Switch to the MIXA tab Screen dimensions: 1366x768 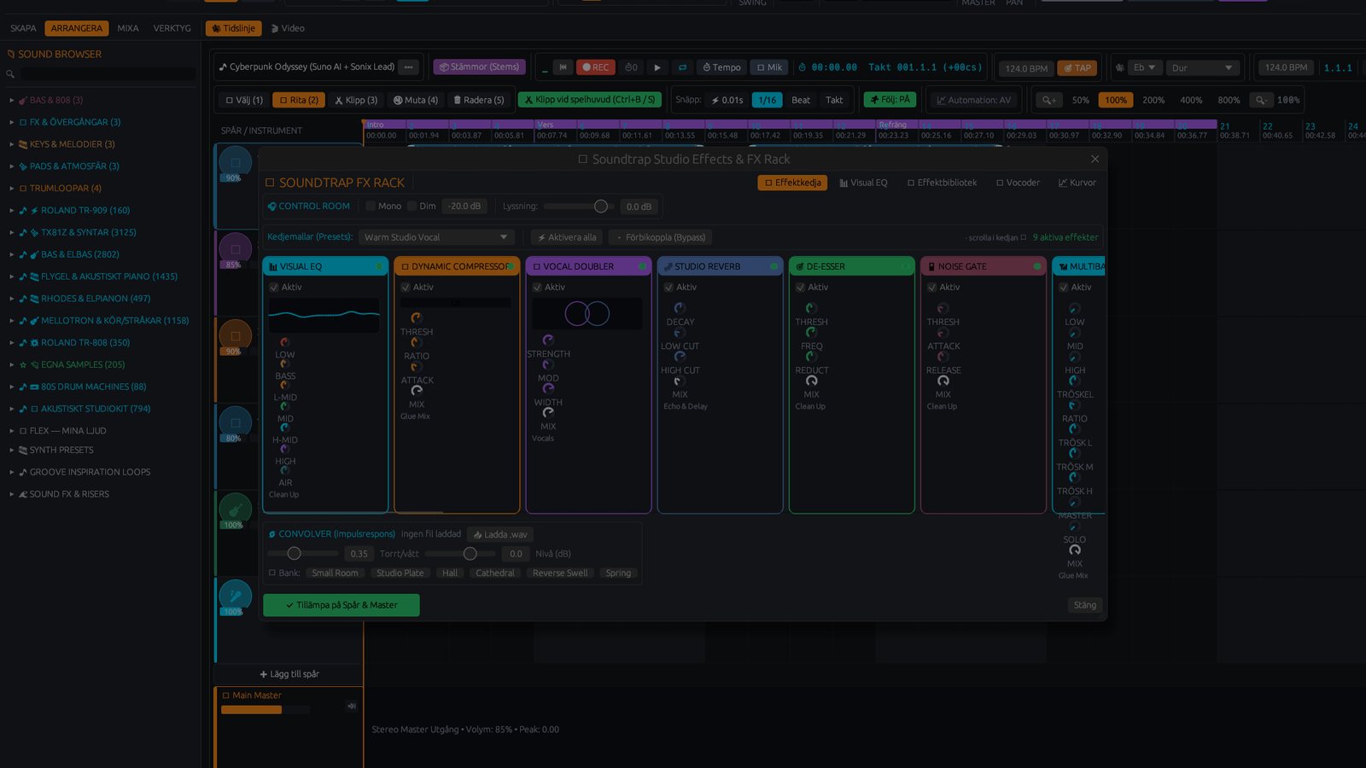click(x=128, y=28)
